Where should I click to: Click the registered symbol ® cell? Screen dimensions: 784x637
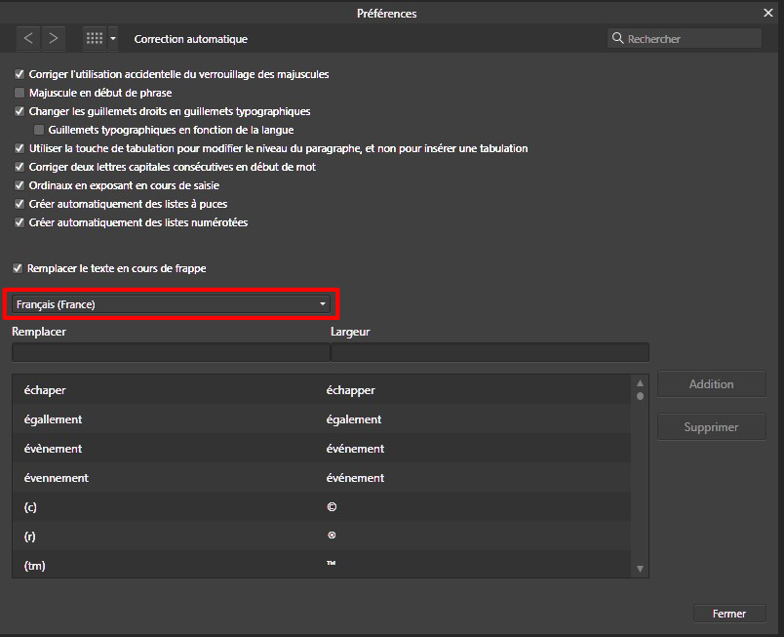coord(332,536)
